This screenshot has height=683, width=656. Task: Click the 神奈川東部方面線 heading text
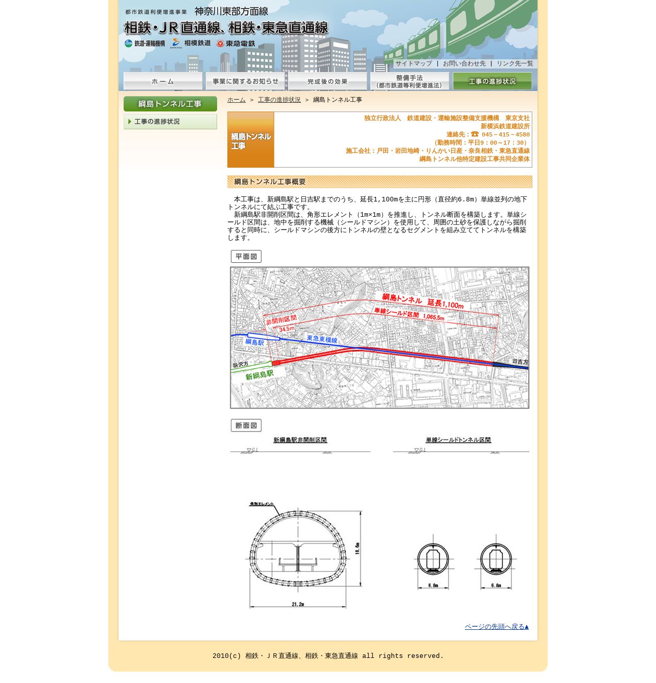click(231, 11)
